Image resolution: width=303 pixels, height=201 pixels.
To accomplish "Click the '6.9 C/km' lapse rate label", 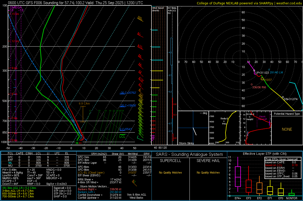I will click(x=84, y=104).
